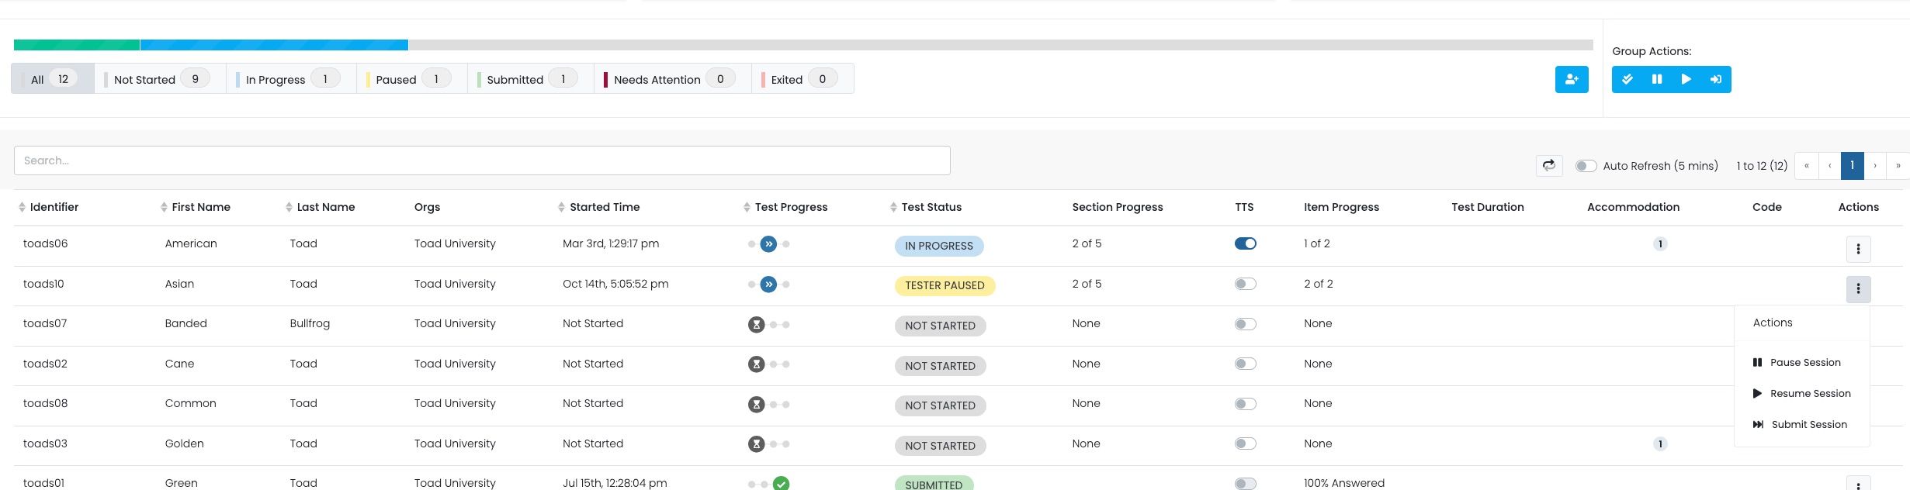Click the group pause icon

click(x=1657, y=79)
